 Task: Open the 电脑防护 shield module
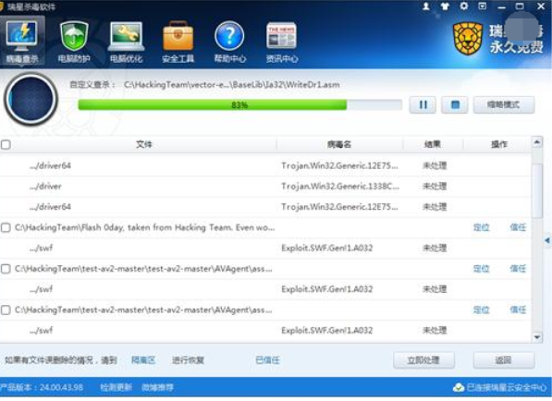click(74, 42)
